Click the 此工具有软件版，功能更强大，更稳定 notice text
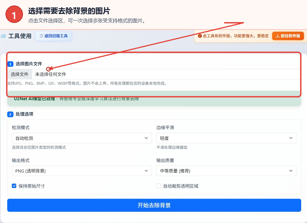The width and height of the screenshot is (307, 223). click(x=236, y=36)
